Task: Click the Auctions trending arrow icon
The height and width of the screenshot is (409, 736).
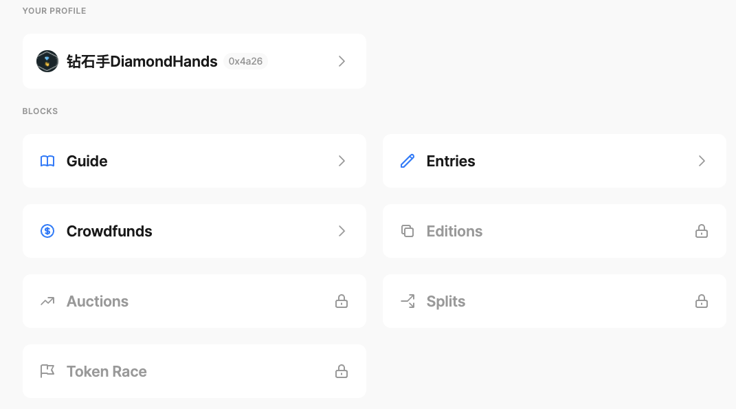Action: 47,301
